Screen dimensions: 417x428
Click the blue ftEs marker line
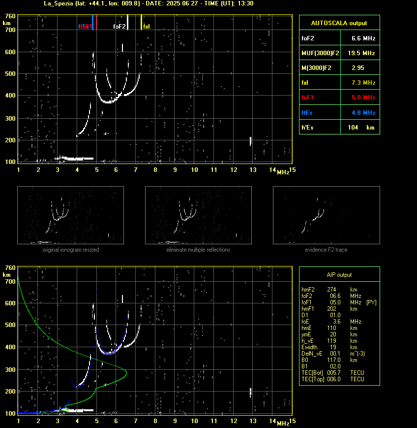pos(92,23)
